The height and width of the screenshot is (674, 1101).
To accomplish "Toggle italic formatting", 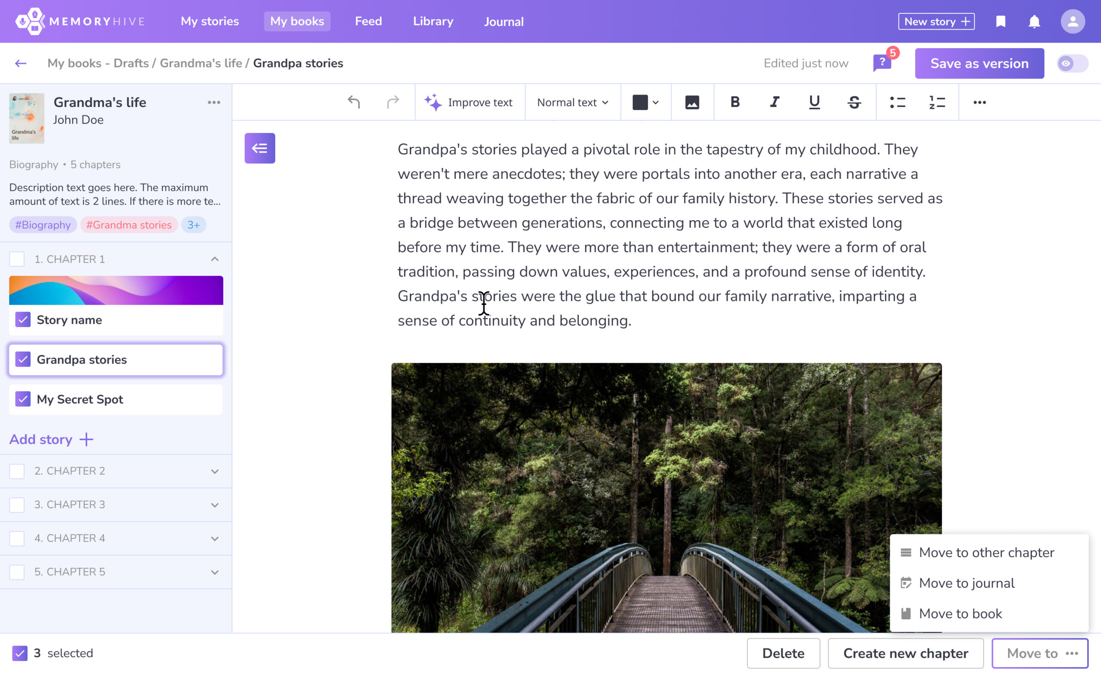I will 775,102.
